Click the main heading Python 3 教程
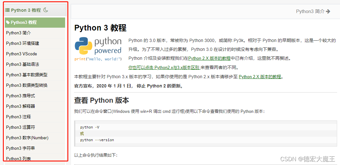Image resolution: width=340 pixels, height=165 pixels. click(100, 28)
